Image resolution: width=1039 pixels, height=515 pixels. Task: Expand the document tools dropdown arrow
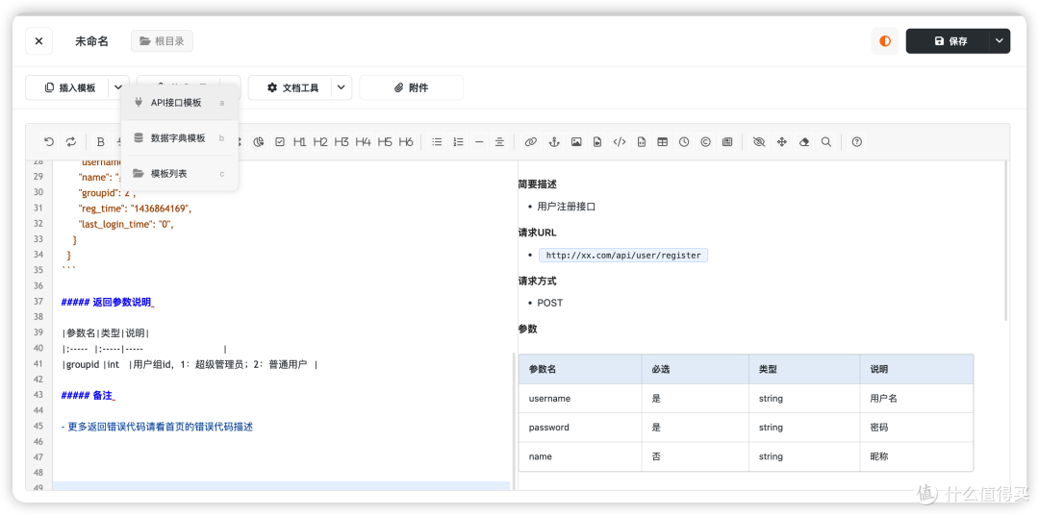342,87
